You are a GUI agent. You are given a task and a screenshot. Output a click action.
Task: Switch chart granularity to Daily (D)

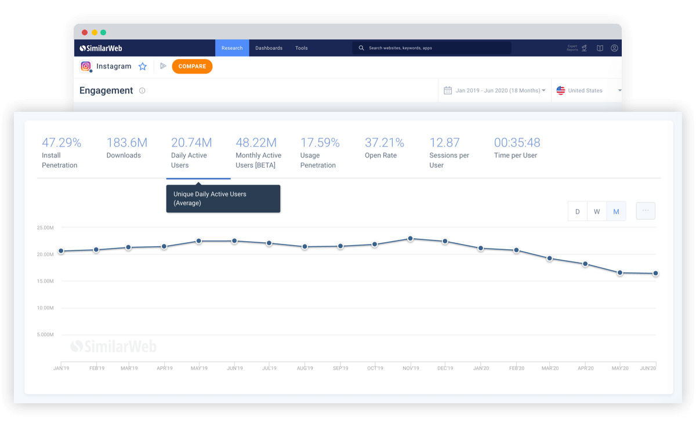(577, 211)
